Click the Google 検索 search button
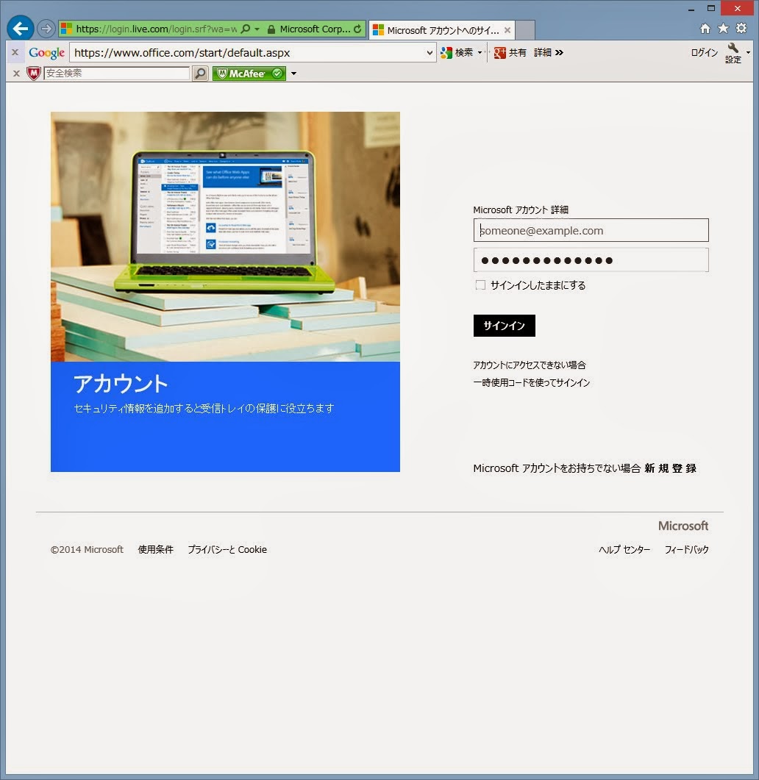 [457, 53]
